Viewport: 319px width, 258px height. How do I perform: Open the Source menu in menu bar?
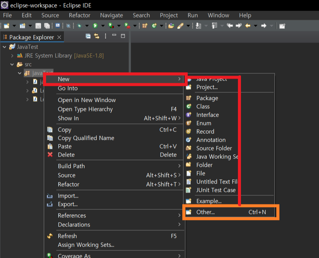[x=50, y=16]
